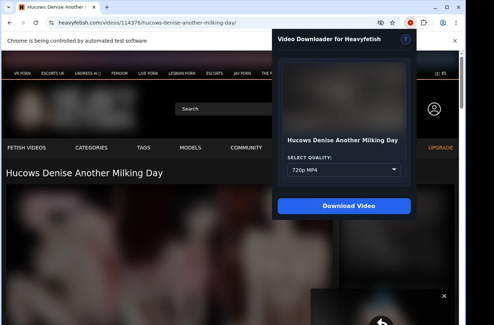The image size is (494, 325).
Task: Open a new browser tab
Action: [x=107, y=7]
